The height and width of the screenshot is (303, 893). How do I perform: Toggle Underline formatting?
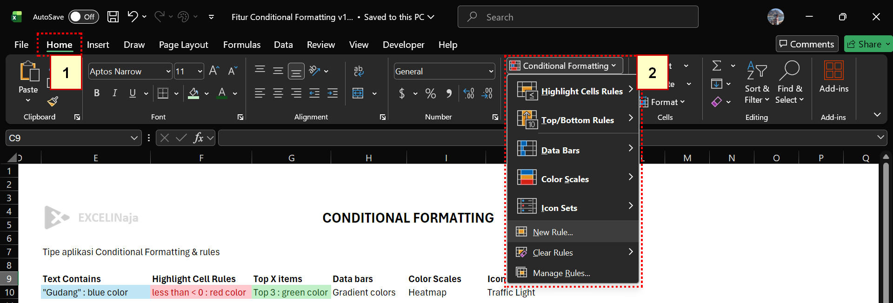click(133, 93)
